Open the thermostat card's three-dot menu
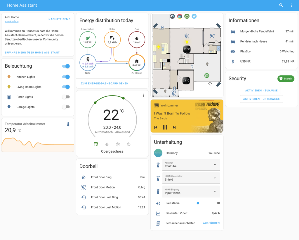Screen dimensions: 299x240 (x=143, y=95)
